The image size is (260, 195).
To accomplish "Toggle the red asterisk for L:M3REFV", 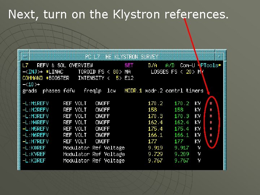I will tap(211, 116).
